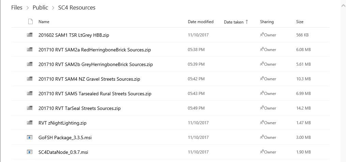Click the 6.08 MB size value
Viewport: 346px width, 162px height.
pyautogui.click(x=303, y=50)
